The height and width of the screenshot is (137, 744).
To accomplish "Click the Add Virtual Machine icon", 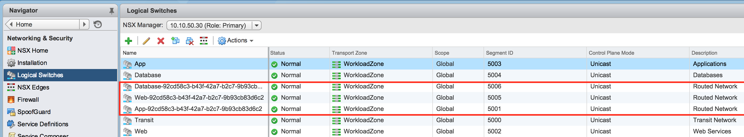I will pyautogui.click(x=175, y=41).
